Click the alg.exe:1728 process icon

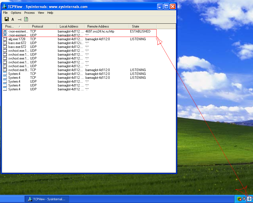(5, 39)
